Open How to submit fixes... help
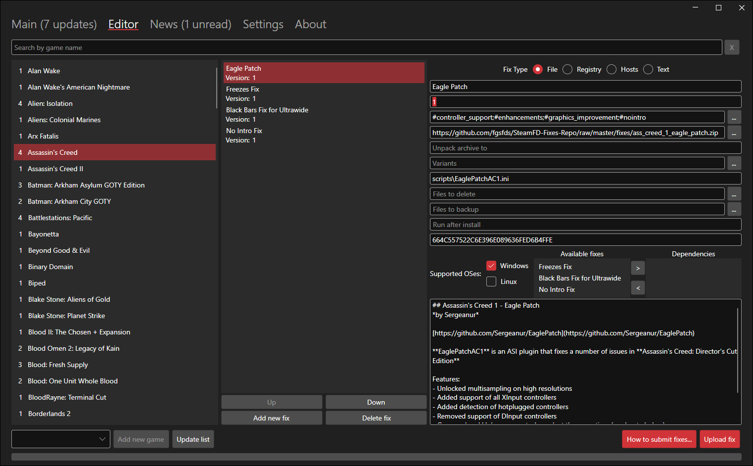Screen dimensions: 753x466 659,439
